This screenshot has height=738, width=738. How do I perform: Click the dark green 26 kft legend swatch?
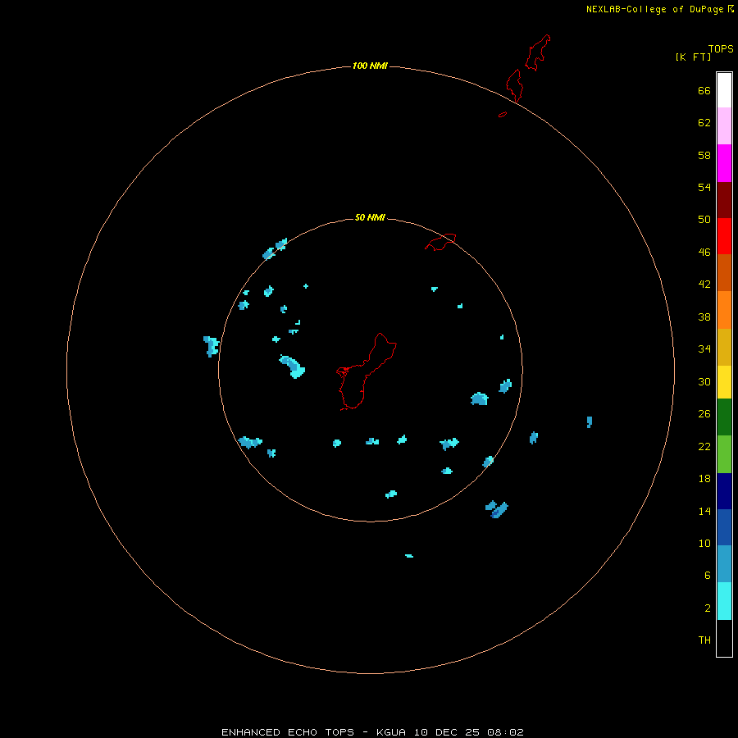724,417
